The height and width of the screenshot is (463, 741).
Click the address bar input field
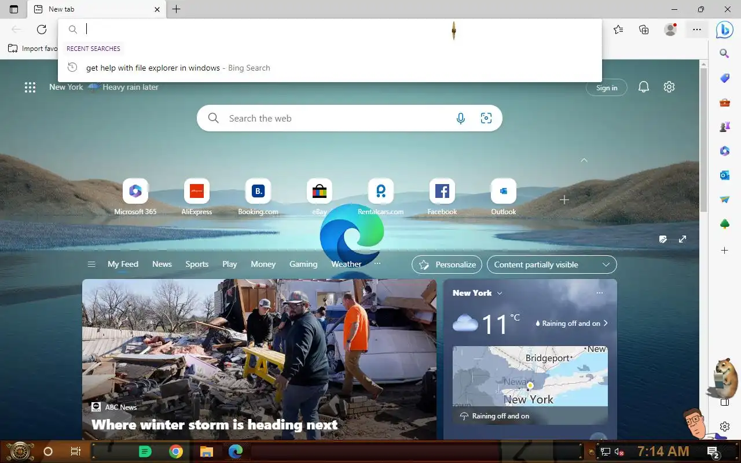330,30
